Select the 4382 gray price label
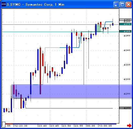The width and height of the screenshot is (133, 129). tap(125, 20)
